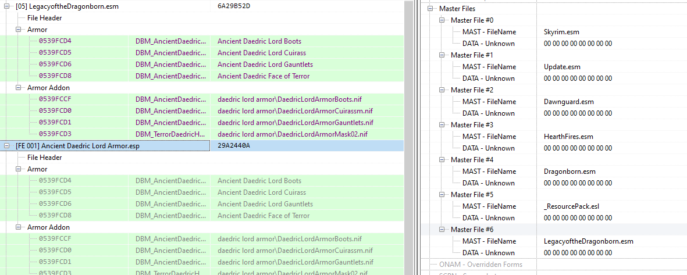This screenshot has height=275, width=687.
Task: Collapse Master File #2 entry
Action: pyautogui.click(x=442, y=90)
